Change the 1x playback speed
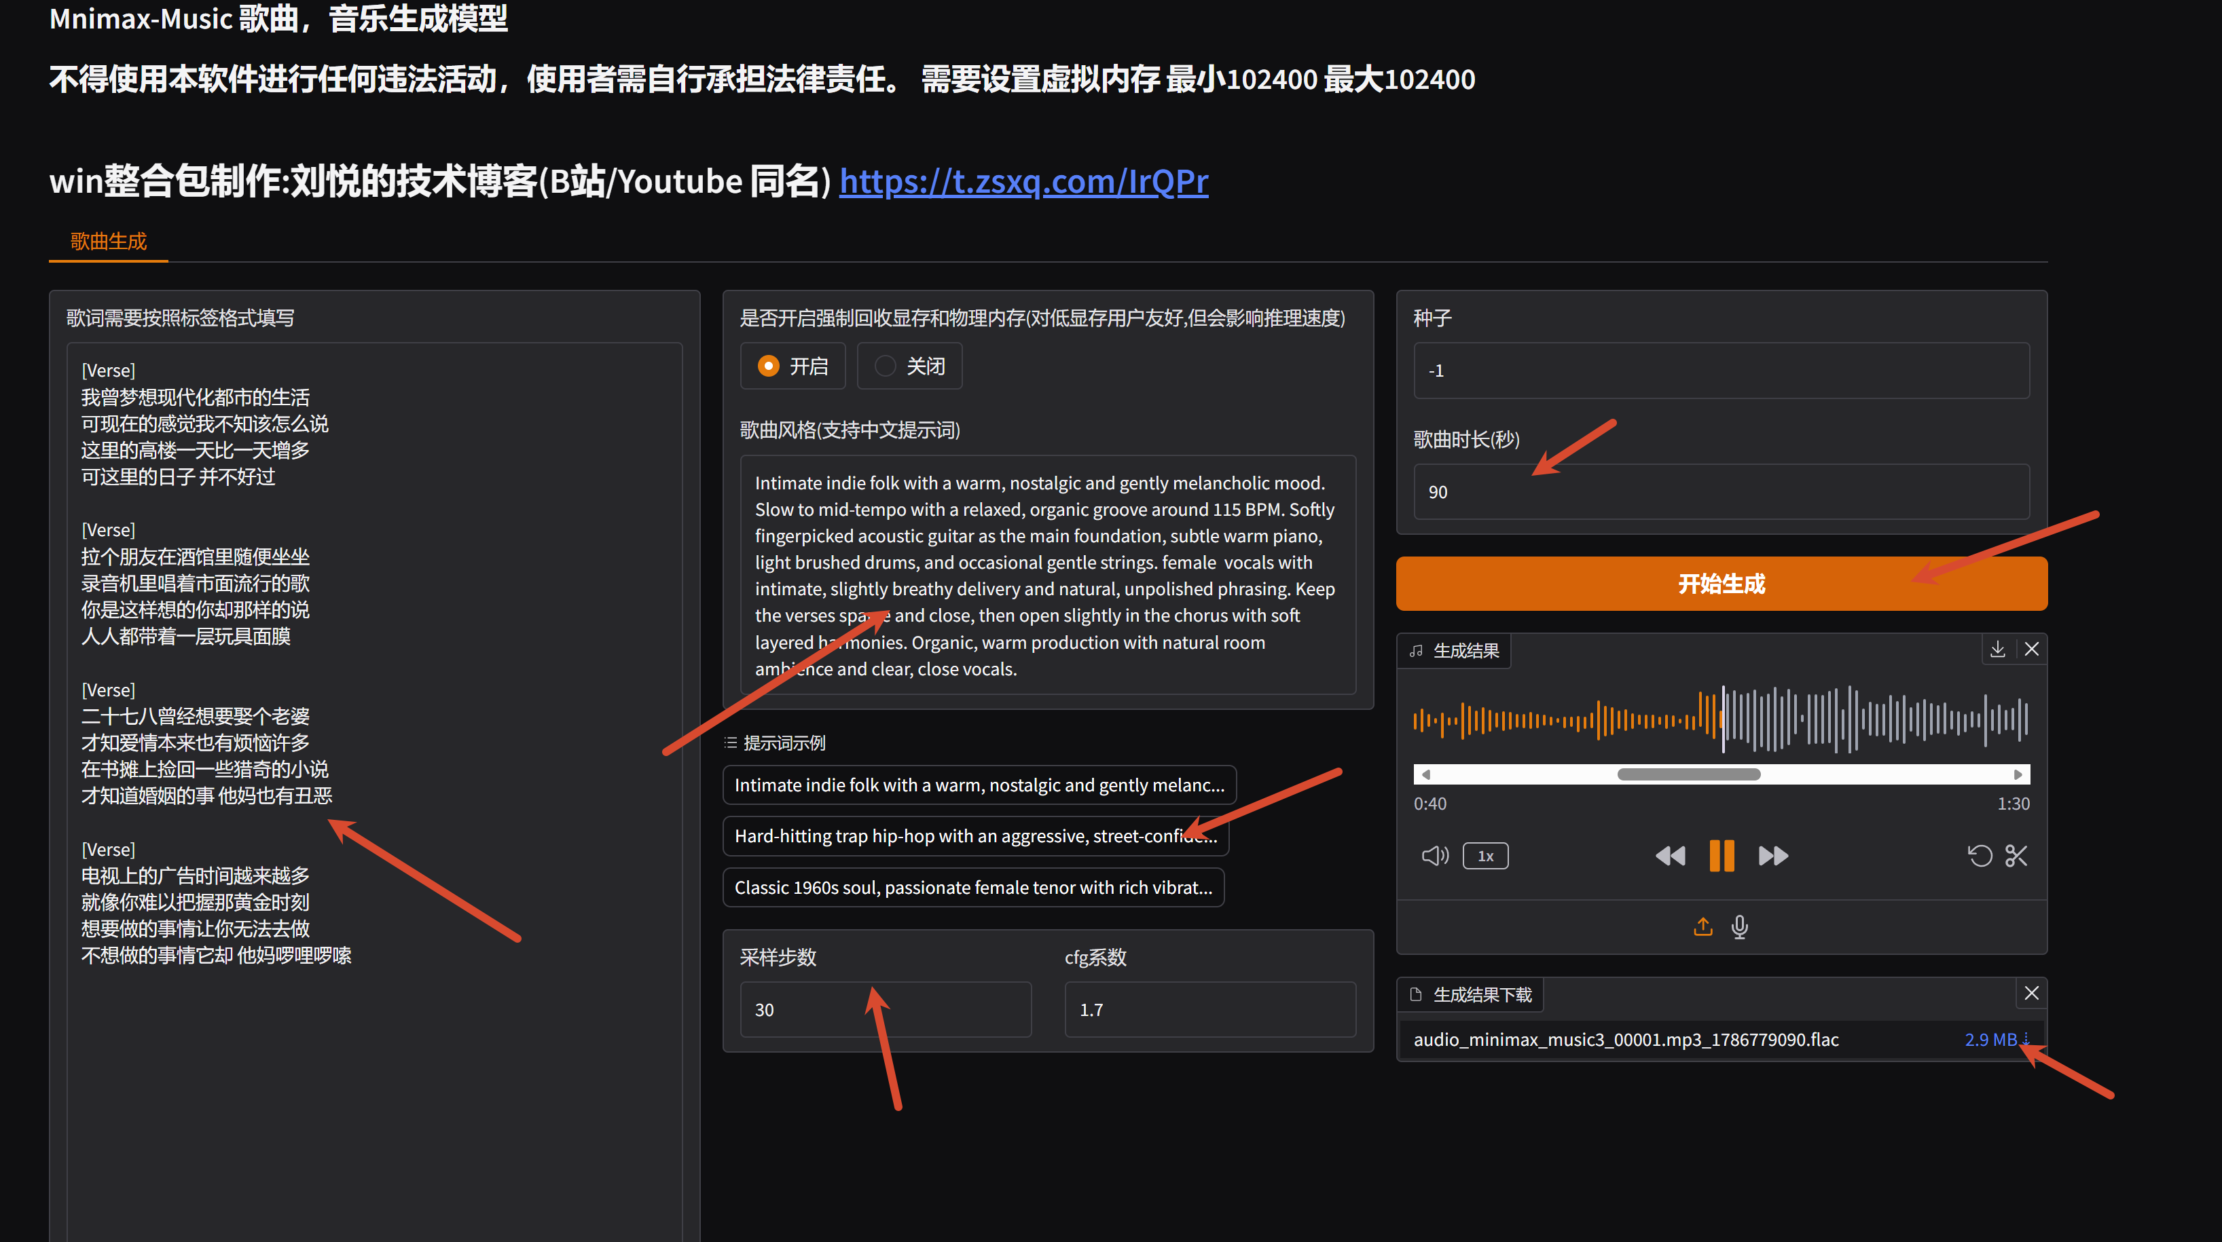This screenshot has height=1242, width=2222. 1485,856
